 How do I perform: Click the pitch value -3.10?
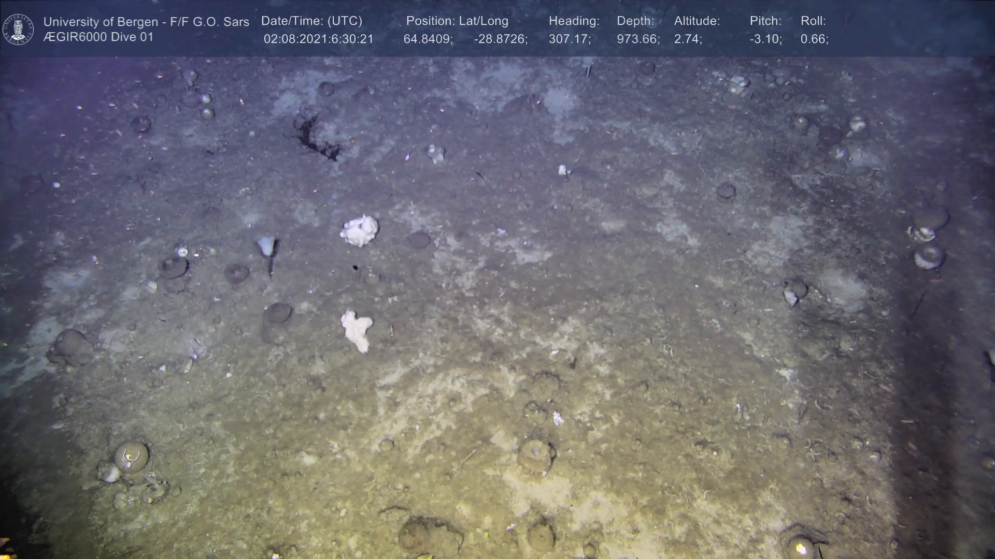click(765, 39)
